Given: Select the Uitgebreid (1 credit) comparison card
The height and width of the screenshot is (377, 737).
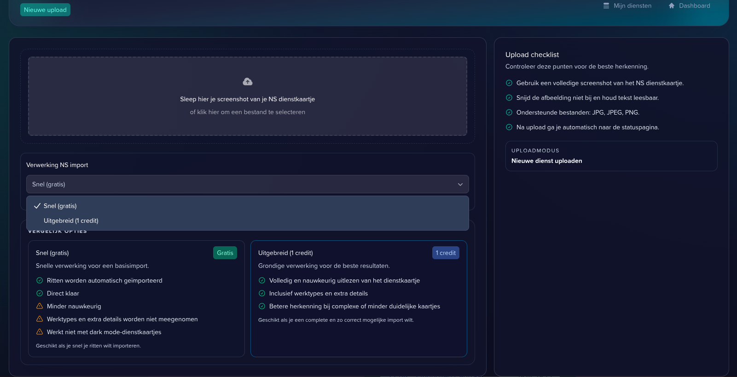Looking at the screenshot, I should click(x=359, y=298).
